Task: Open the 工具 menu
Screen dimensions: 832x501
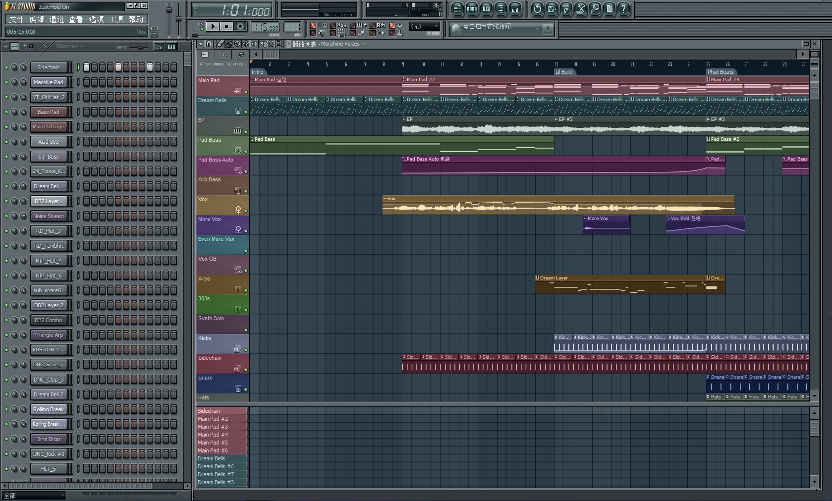Action: click(116, 19)
